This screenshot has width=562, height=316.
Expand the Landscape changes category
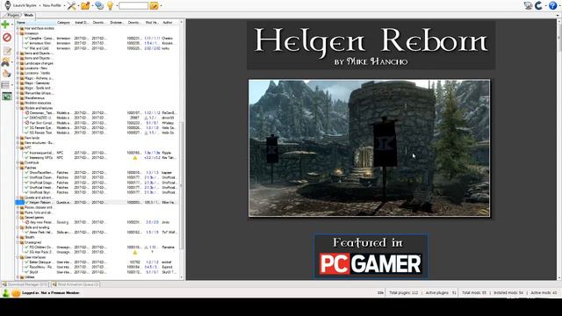pos(18,63)
